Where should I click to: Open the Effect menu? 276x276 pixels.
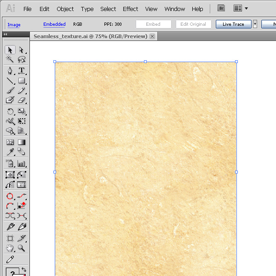pyautogui.click(x=130, y=9)
